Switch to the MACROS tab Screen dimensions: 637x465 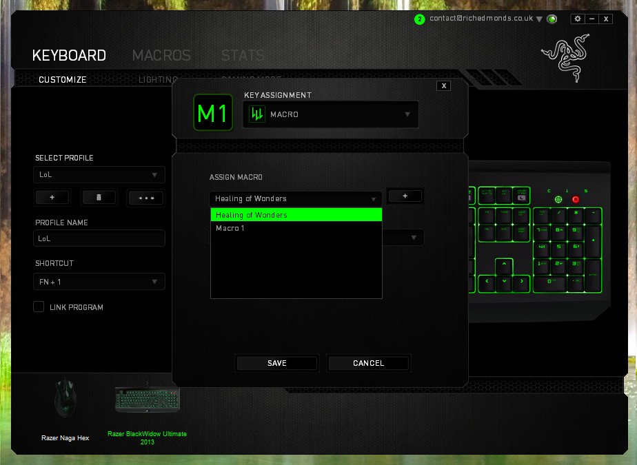pos(161,55)
